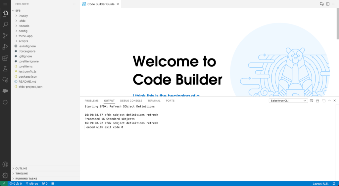Click the 'ended with exit code 0' line
This screenshot has width=339, height=186.
click(x=105, y=127)
